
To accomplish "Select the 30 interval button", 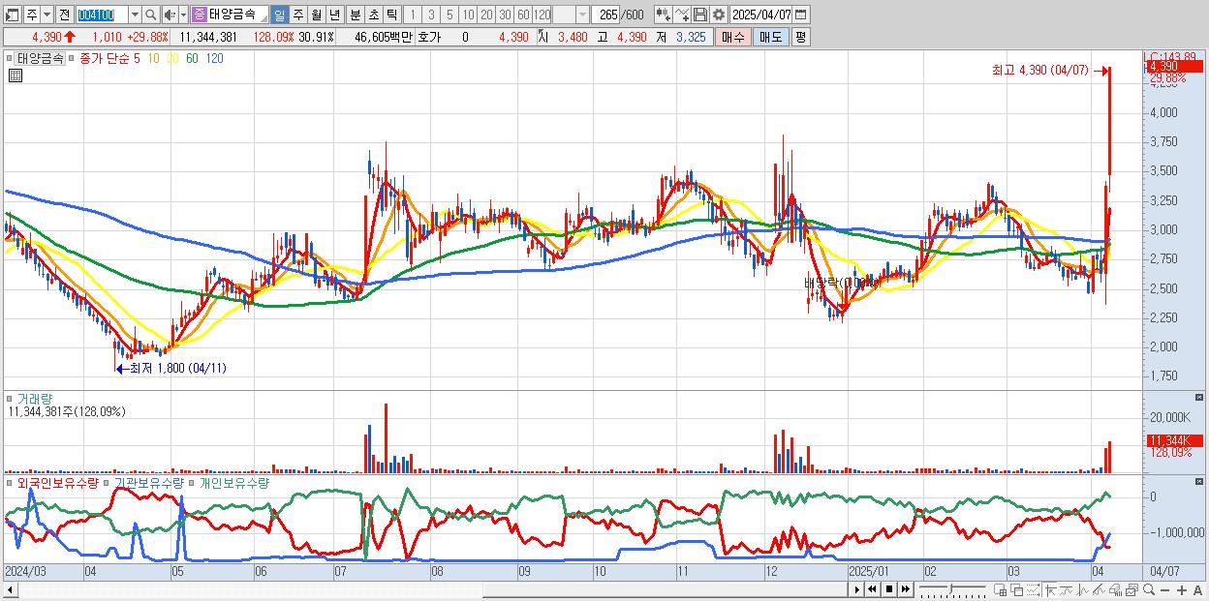I will [x=505, y=15].
